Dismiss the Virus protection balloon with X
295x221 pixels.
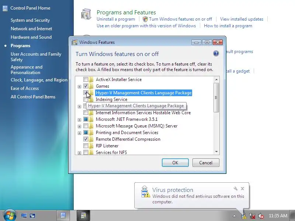(x=243, y=189)
